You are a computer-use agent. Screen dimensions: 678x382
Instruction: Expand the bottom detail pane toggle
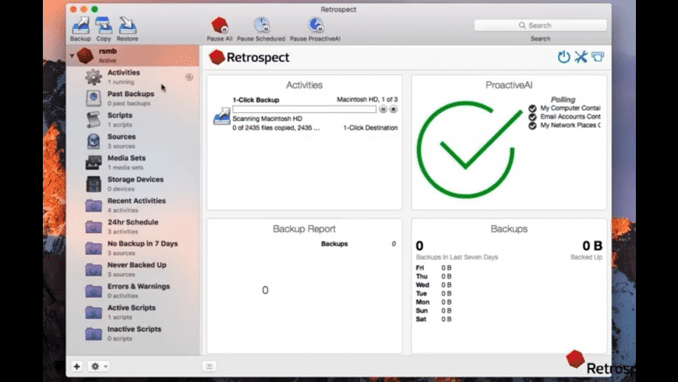[210, 366]
